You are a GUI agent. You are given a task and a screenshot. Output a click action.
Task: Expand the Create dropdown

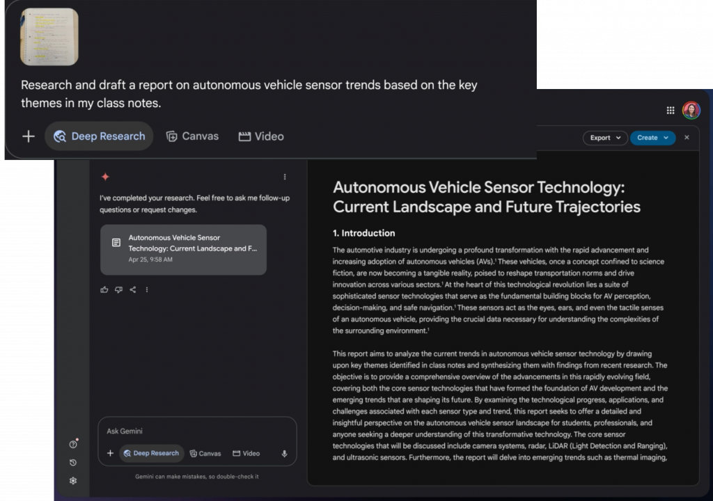(652, 138)
